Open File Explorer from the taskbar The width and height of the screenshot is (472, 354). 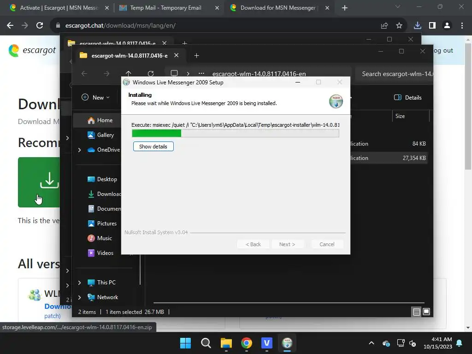[226, 343]
